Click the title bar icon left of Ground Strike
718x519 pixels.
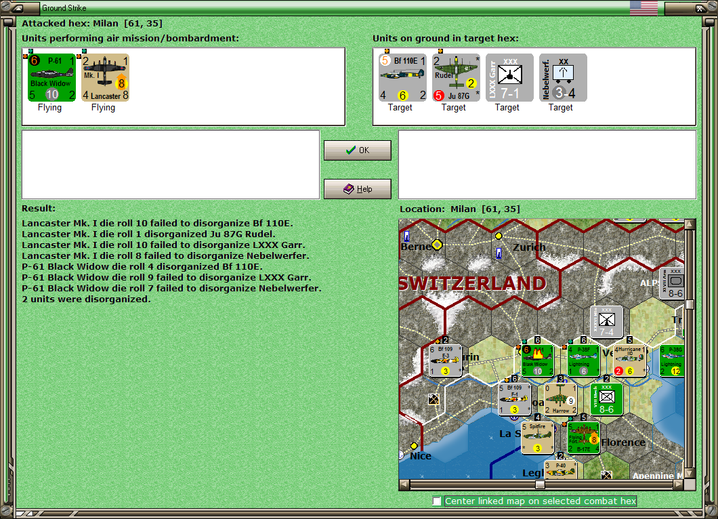click(18, 7)
